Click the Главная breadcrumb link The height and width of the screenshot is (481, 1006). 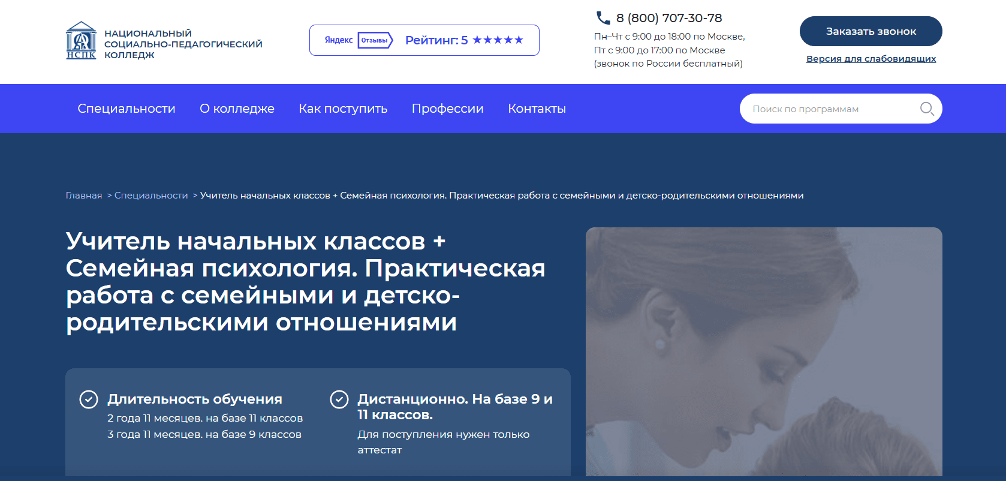coord(84,196)
